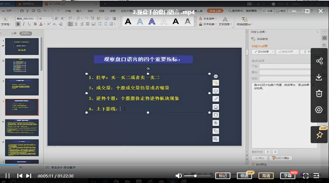This screenshot has height=183, width=329.
Task: Open the 文本填充 text fill dropdown
Action: 207,19
